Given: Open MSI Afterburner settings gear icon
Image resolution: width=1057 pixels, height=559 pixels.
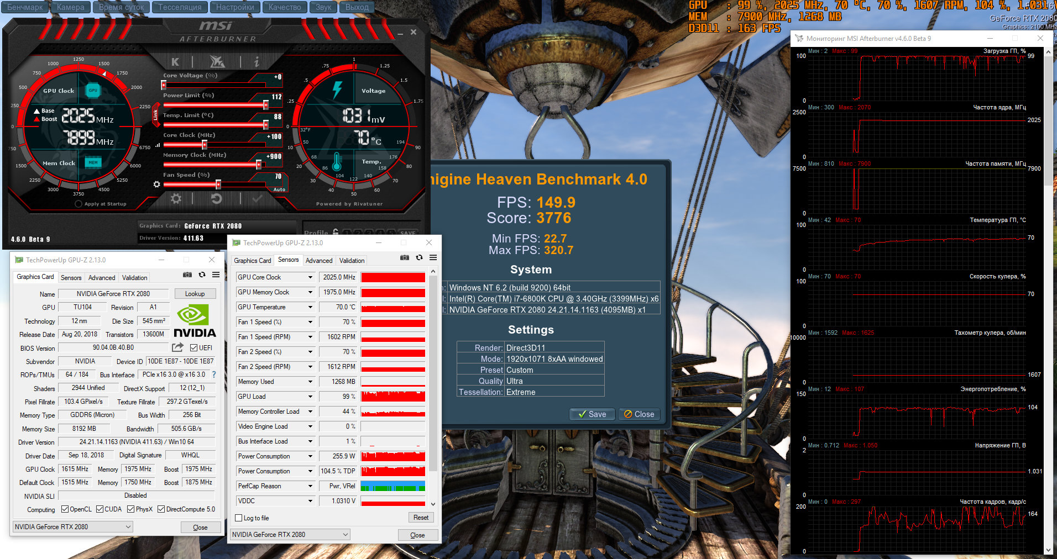Looking at the screenshot, I should coord(176,199).
